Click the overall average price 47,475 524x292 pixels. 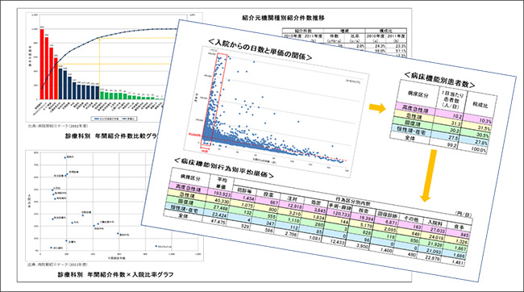217,222
